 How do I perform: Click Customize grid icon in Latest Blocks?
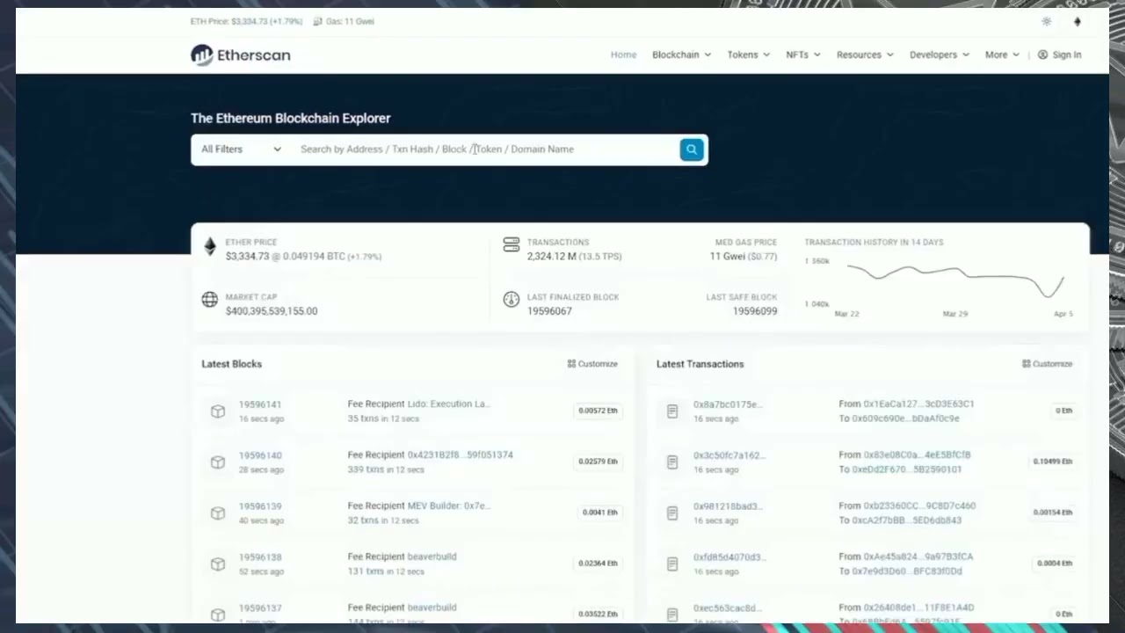coord(571,364)
